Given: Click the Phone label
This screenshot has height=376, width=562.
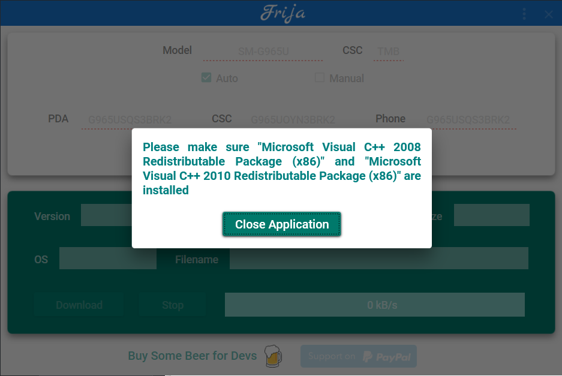Looking at the screenshot, I should click(390, 119).
